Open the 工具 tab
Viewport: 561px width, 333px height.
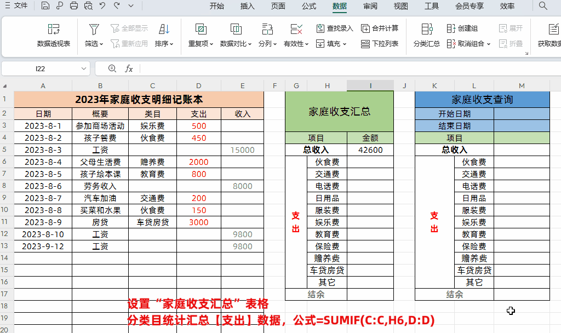pyautogui.click(x=432, y=6)
